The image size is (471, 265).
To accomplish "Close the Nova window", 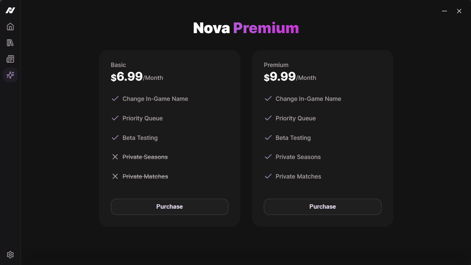I will 459,11.
